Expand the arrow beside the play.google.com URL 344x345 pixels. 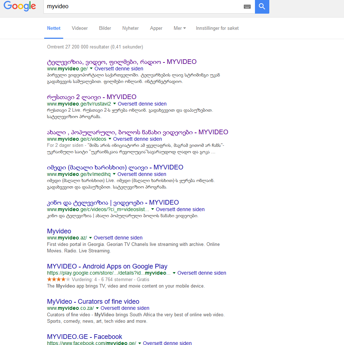[x=174, y=273]
